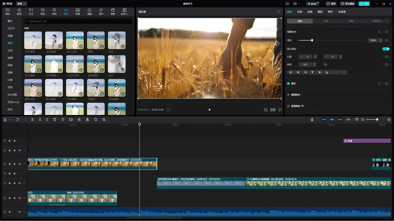
Task: Open the 滤镜 (filters) panel icon
Action: 89,12
